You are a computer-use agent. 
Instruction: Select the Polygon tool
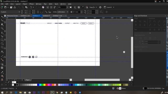(x=2, y=47)
